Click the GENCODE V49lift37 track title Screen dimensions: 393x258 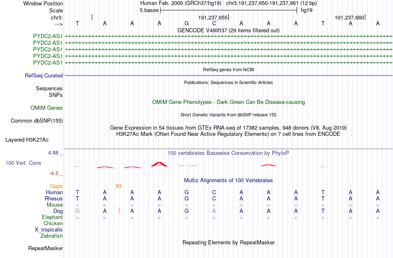tap(229, 30)
